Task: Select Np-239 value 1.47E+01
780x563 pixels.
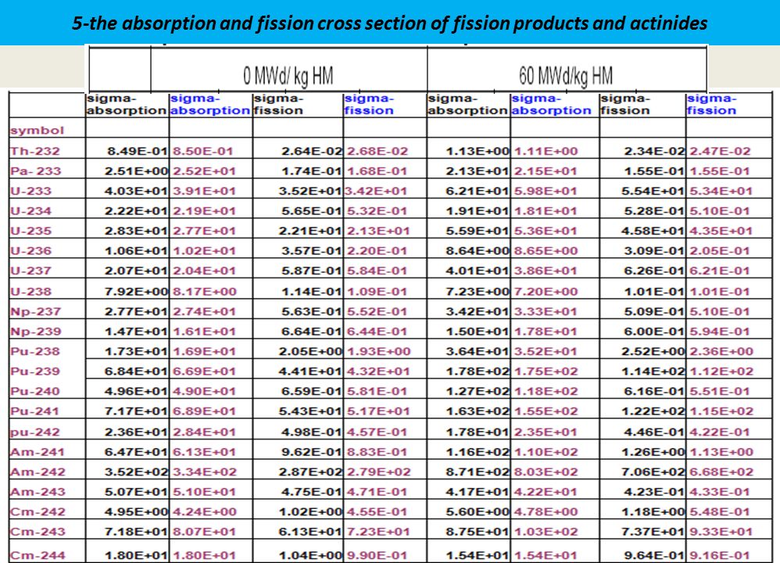Action: coord(136,332)
